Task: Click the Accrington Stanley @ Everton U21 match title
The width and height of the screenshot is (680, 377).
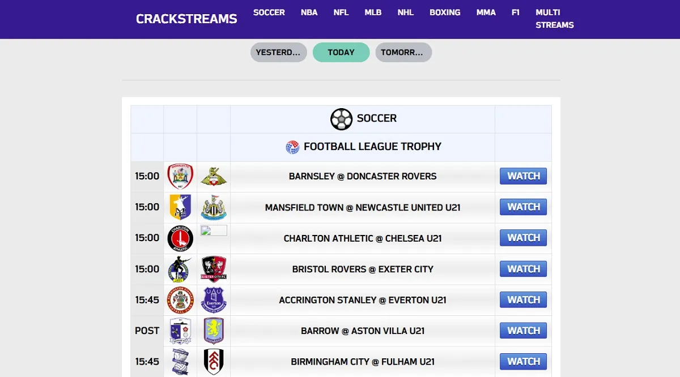Action: pos(363,300)
